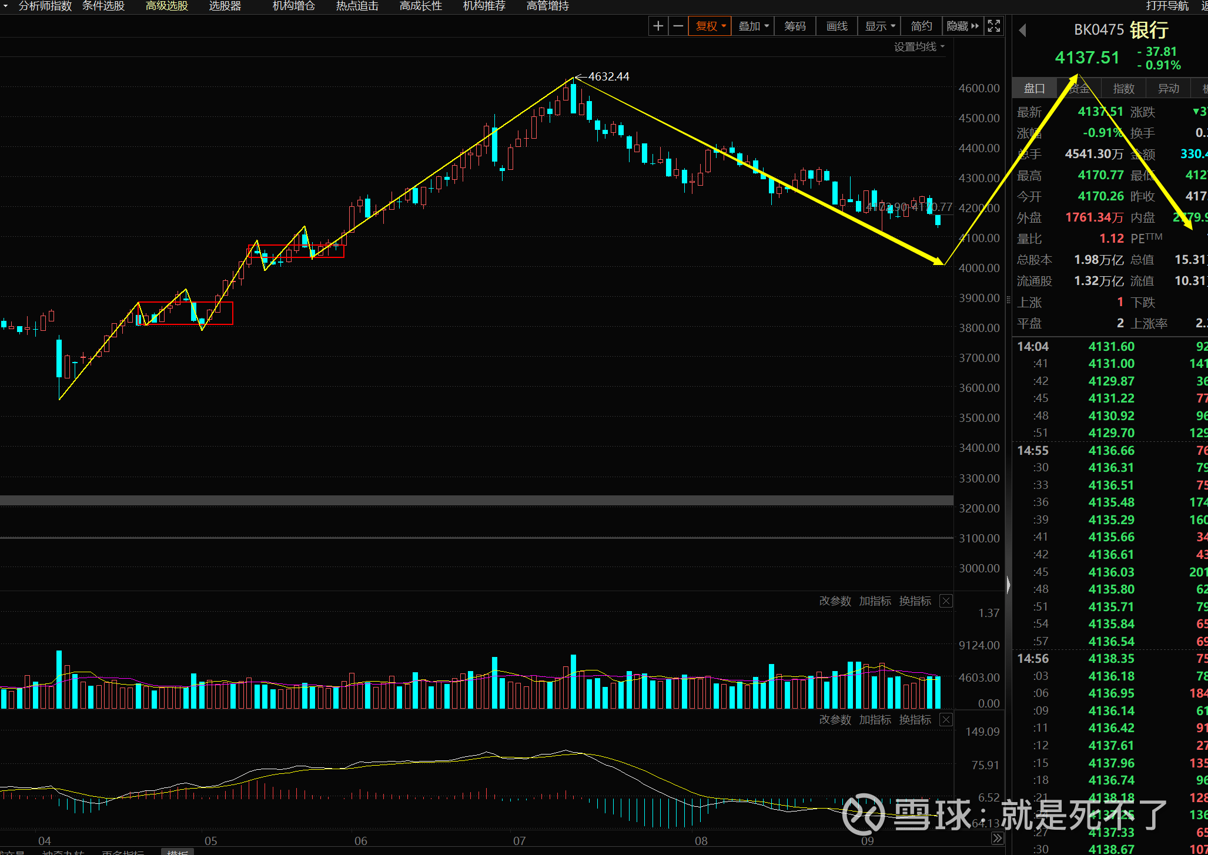Click the left arrow beside BK0475

tap(1022, 30)
